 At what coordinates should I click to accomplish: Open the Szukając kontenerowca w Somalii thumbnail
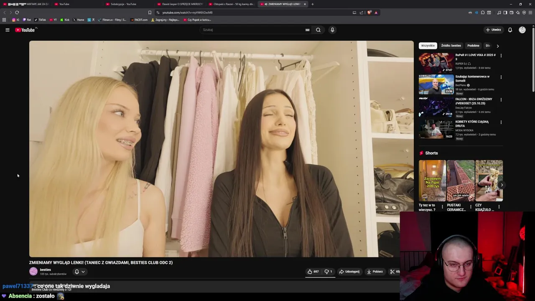(x=436, y=84)
